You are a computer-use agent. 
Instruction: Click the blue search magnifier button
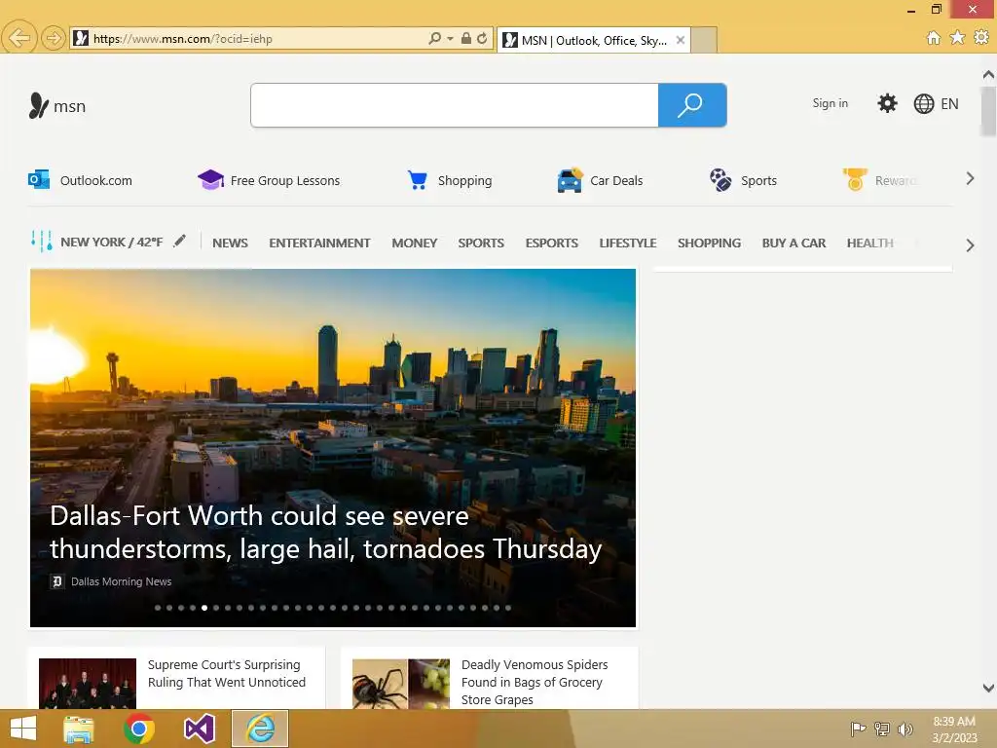coord(692,105)
